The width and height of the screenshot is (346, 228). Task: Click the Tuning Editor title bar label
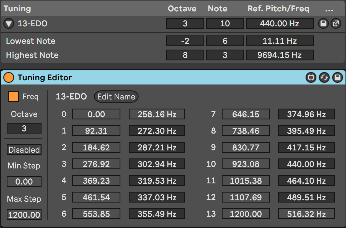click(45, 78)
